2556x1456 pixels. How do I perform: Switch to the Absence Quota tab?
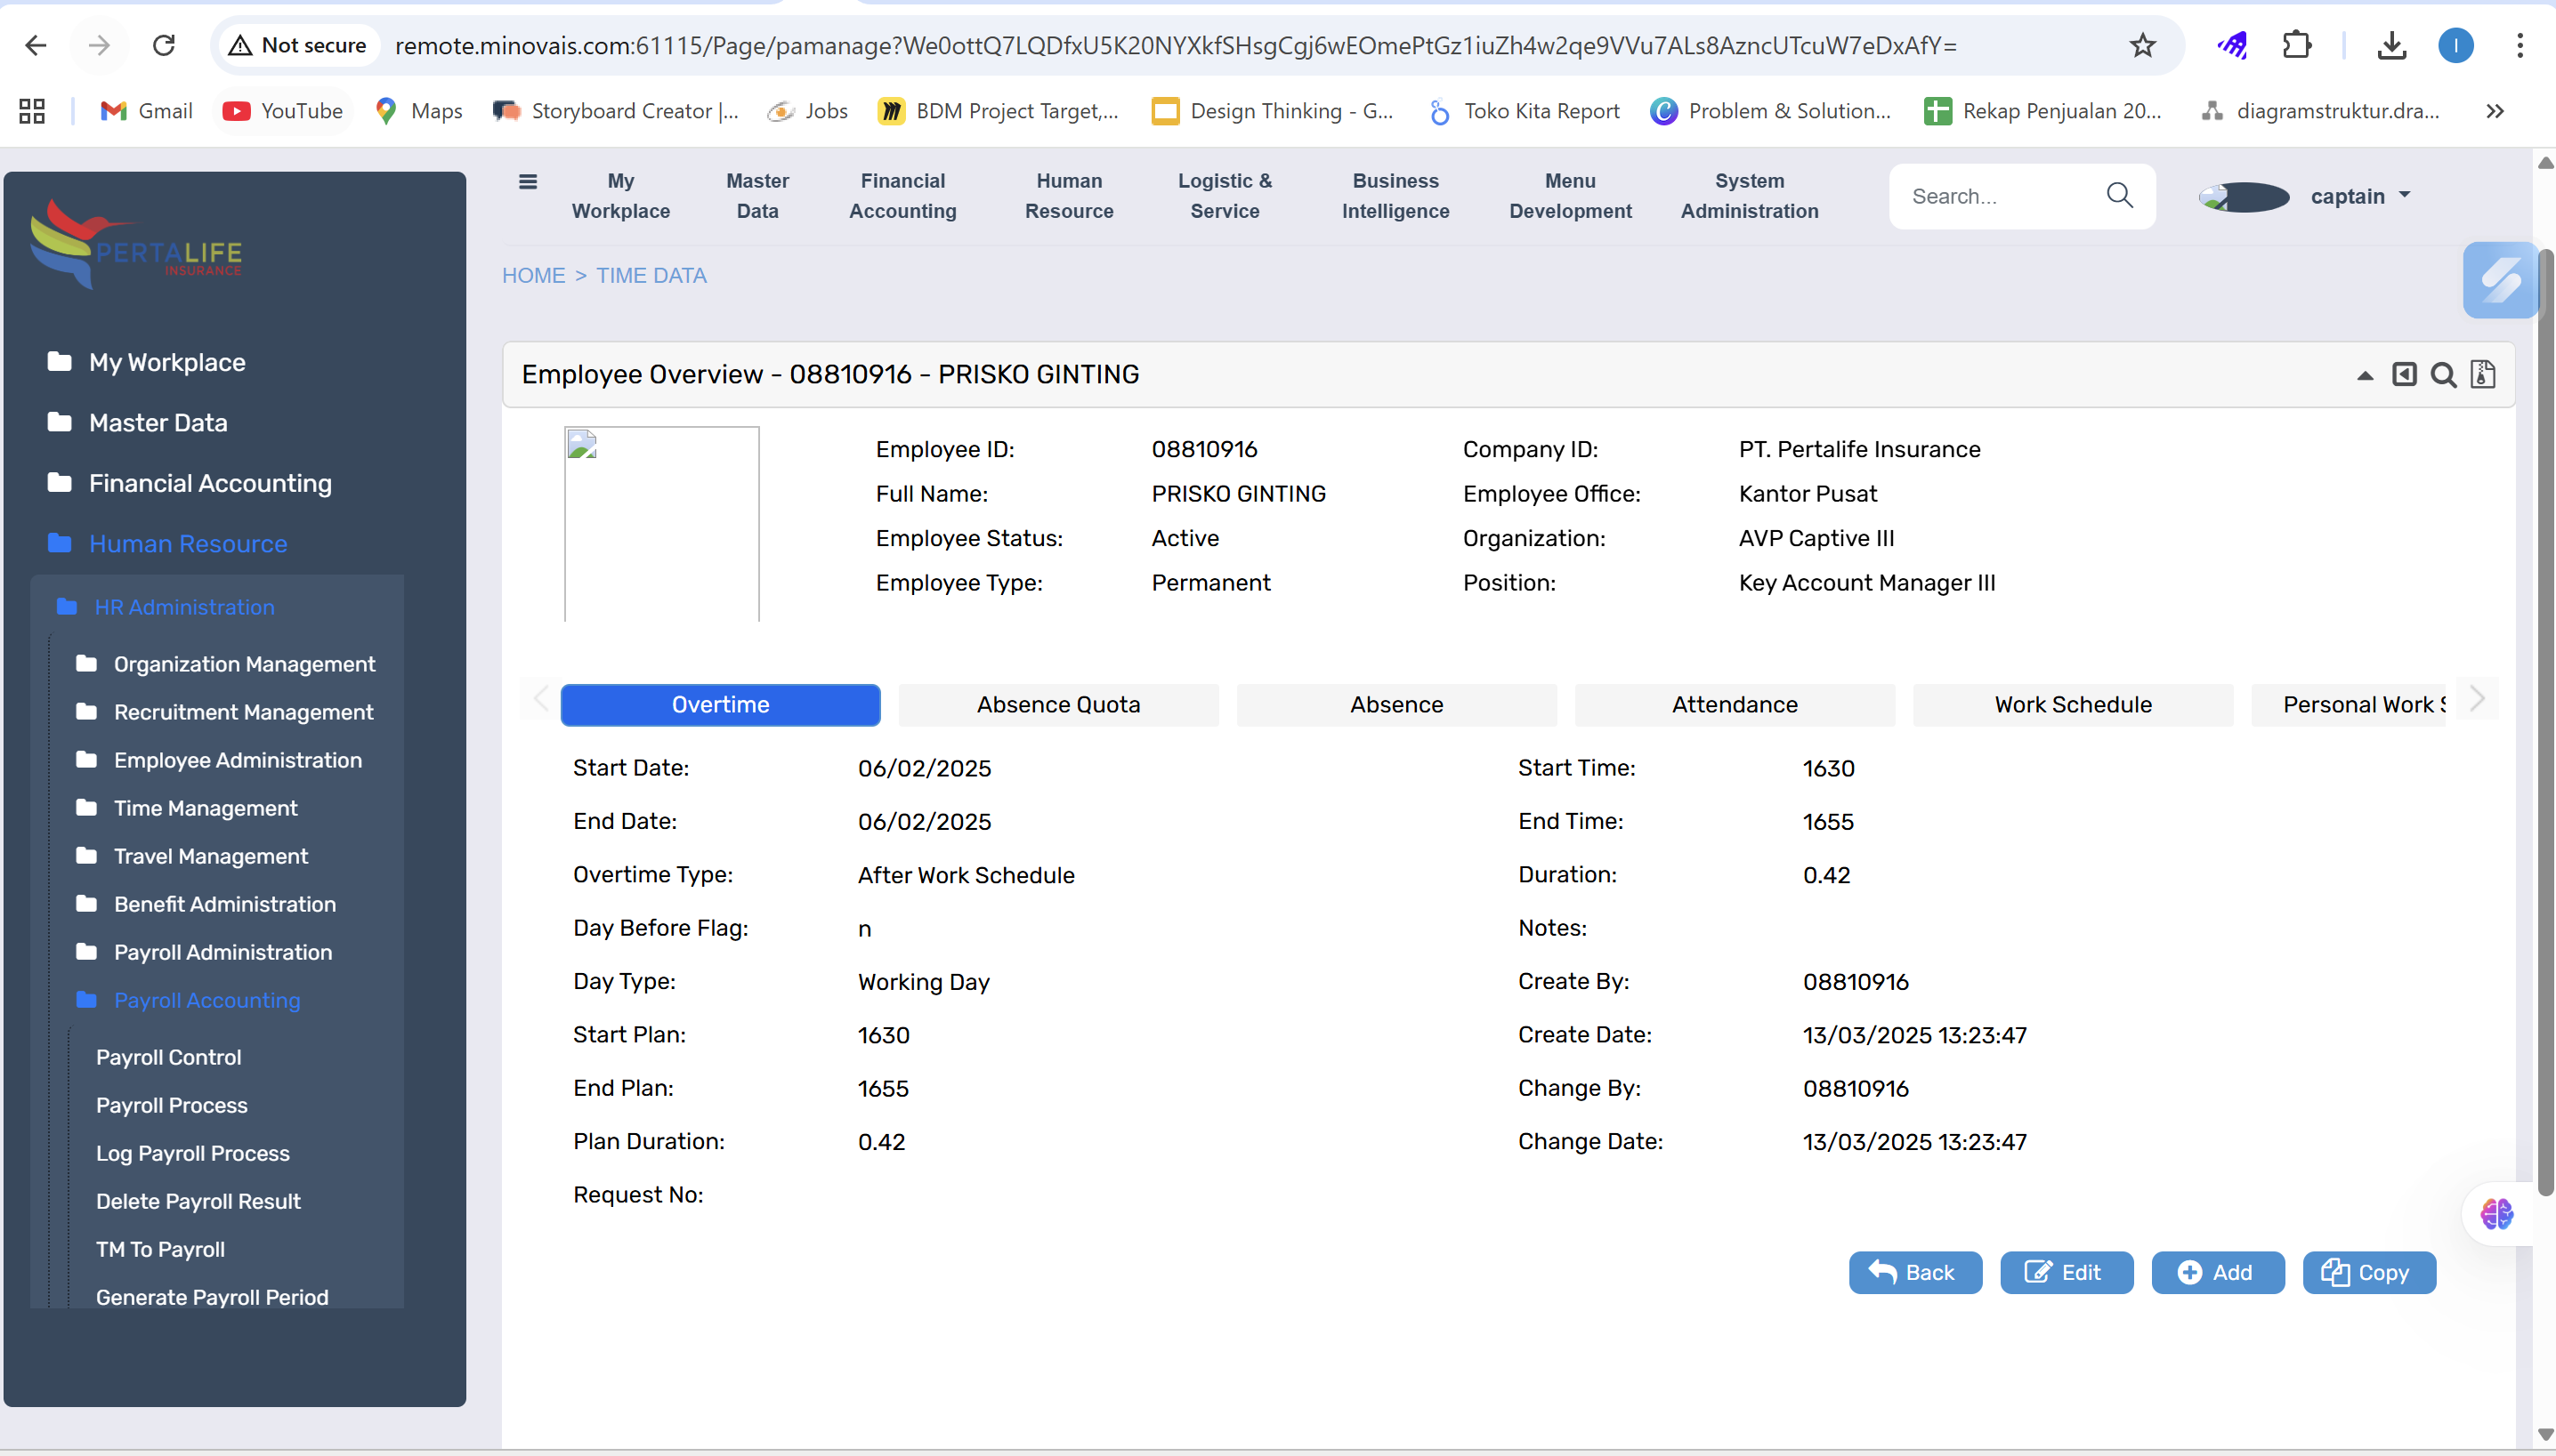click(x=1058, y=705)
